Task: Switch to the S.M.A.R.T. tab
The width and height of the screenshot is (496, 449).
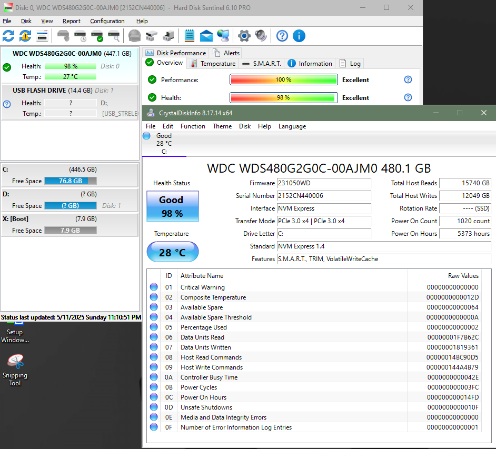Action: click(262, 64)
